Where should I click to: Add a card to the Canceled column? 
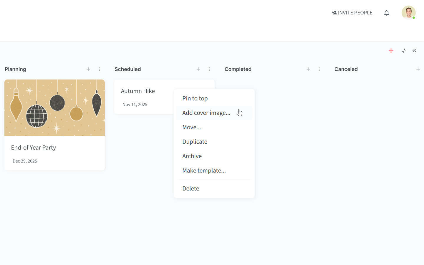point(418,69)
